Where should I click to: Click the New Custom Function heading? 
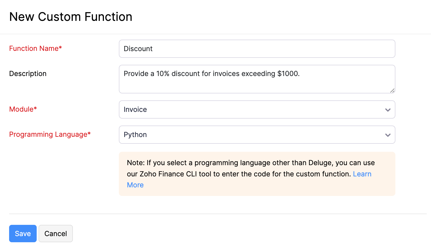pyautogui.click(x=71, y=17)
